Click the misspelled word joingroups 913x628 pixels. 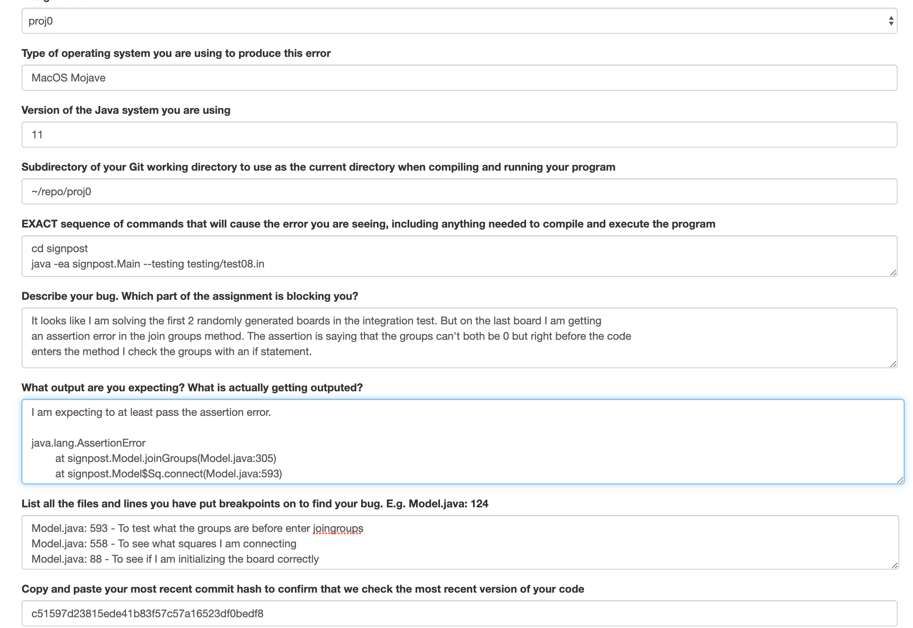point(337,528)
